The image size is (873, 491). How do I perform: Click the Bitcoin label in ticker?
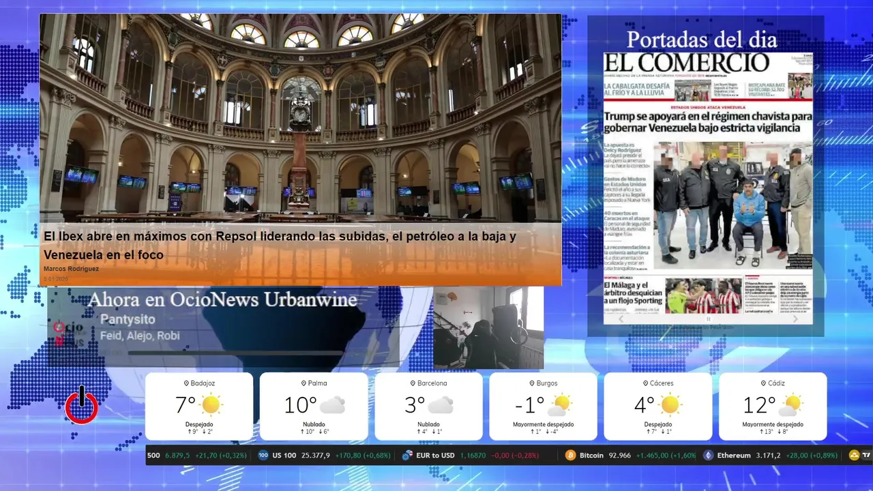pyautogui.click(x=591, y=455)
